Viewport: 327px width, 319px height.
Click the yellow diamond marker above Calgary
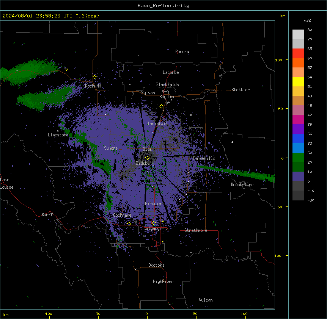pos(154,223)
